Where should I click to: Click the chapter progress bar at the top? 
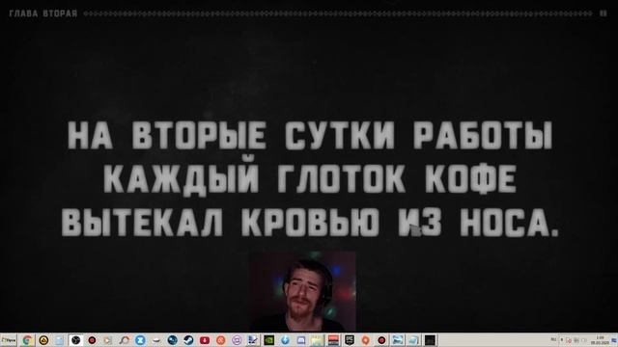338,13
